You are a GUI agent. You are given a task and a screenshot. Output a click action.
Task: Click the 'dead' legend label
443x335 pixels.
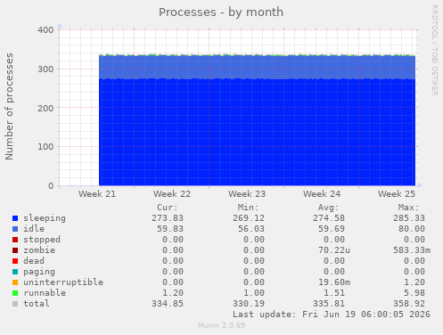pos(34,261)
